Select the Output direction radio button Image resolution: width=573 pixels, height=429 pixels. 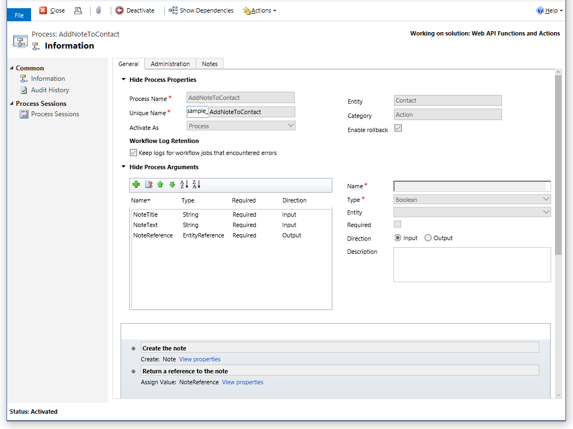[429, 237]
